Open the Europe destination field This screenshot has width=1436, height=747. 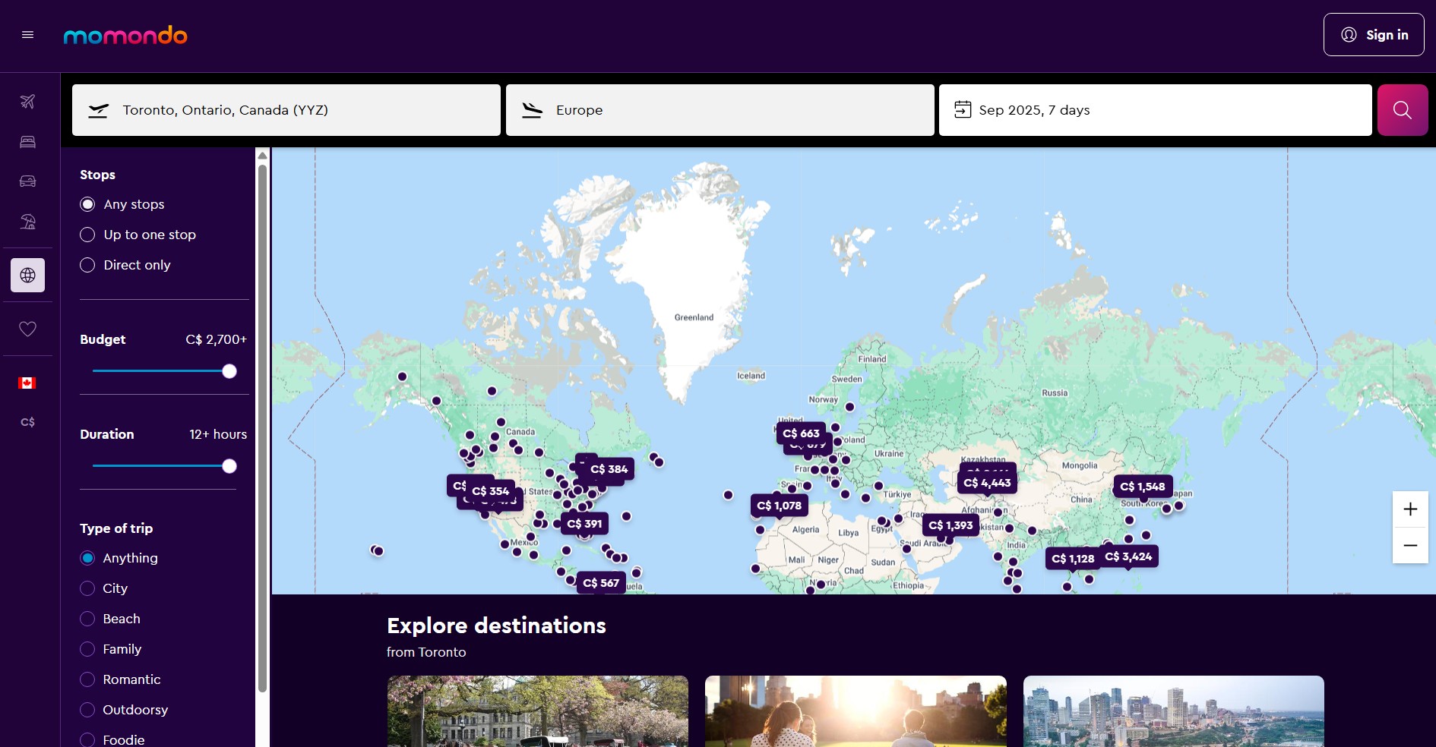tap(720, 109)
